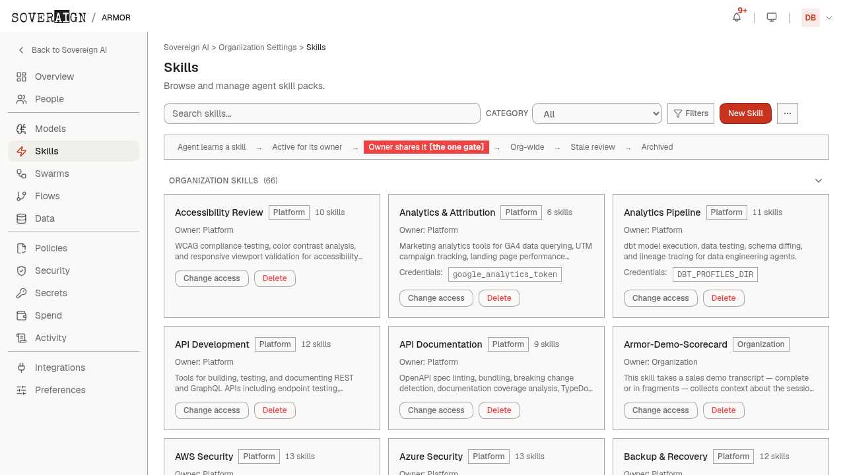845x475 pixels.
Task: Click the Backup & Recovery card title
Action: coord(665,457)
